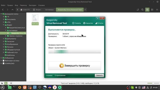Expand the Лампа с пультом tree node
The height and width of the screenshot is (90, 160).
click(6, 36)
